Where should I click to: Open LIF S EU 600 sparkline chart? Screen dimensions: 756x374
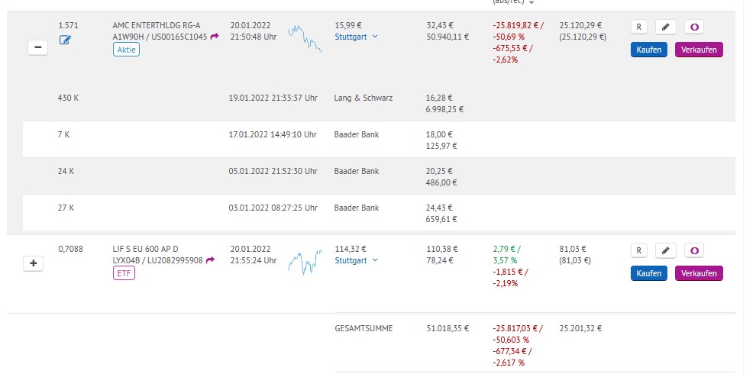tap(305, 263)
